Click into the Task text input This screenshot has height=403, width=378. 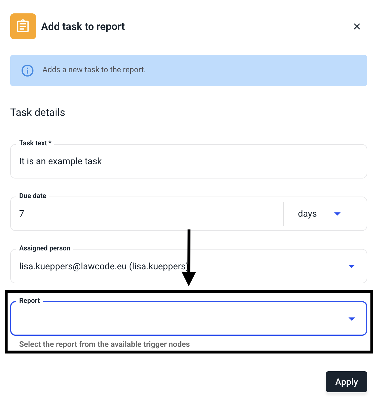tap(189, 161)
